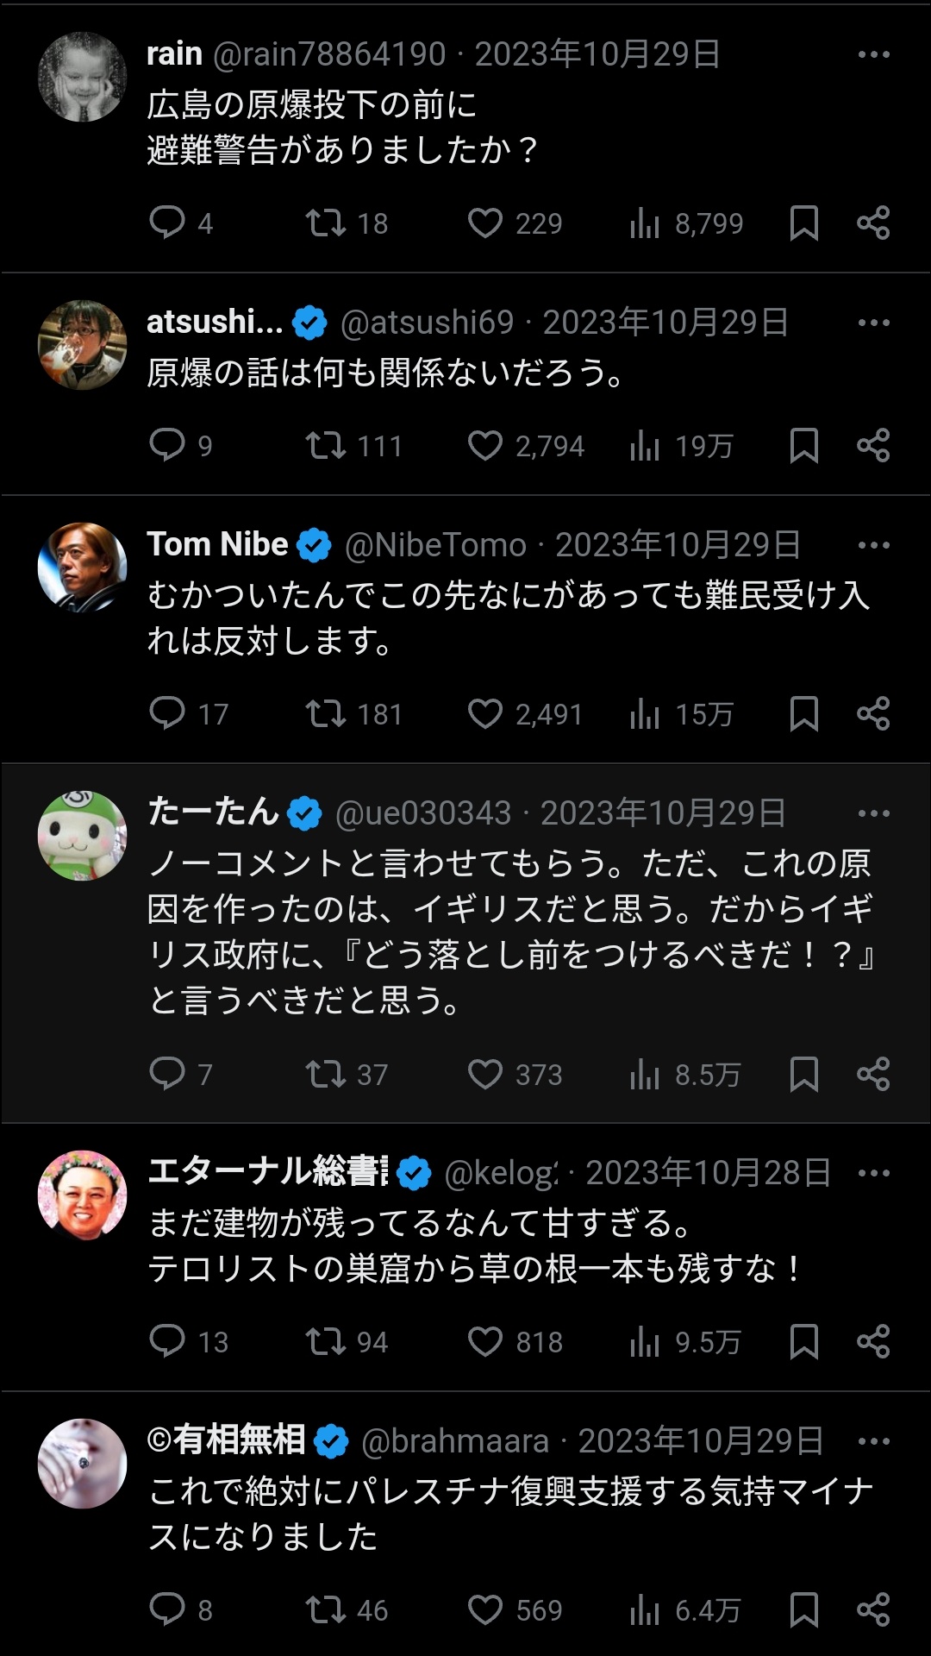Image resolution: width=931 pixels, height=1656 pixels.
Task: Share the tweet by @brahmaara
Action: click(872, 1609)
